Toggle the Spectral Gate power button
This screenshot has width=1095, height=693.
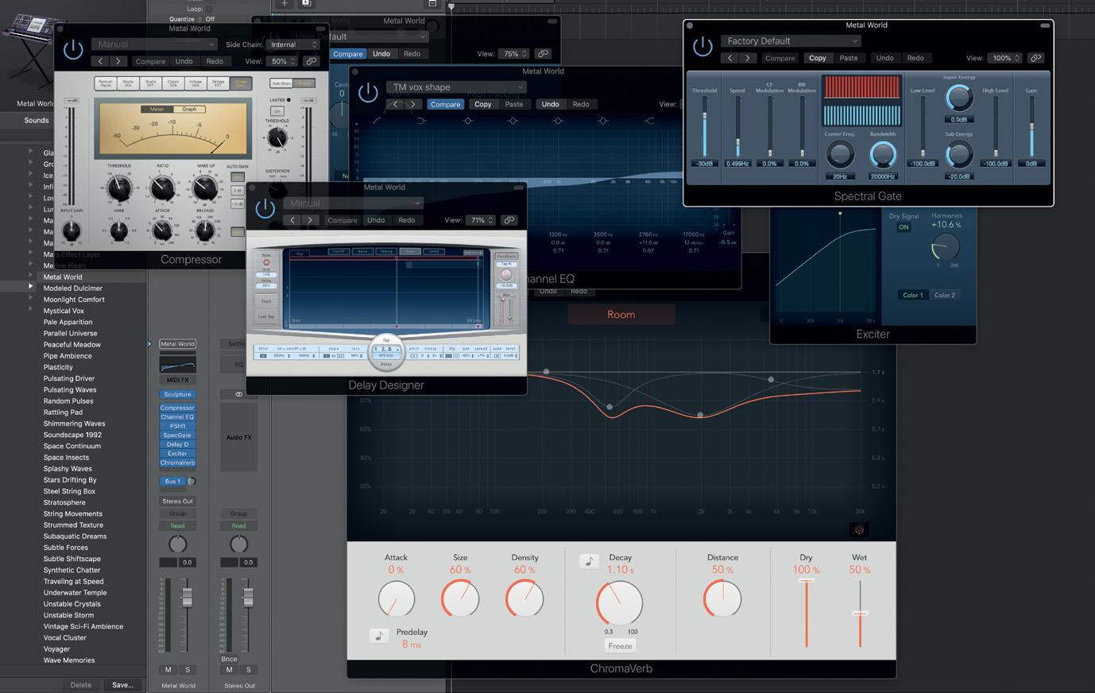click(702, 46)
